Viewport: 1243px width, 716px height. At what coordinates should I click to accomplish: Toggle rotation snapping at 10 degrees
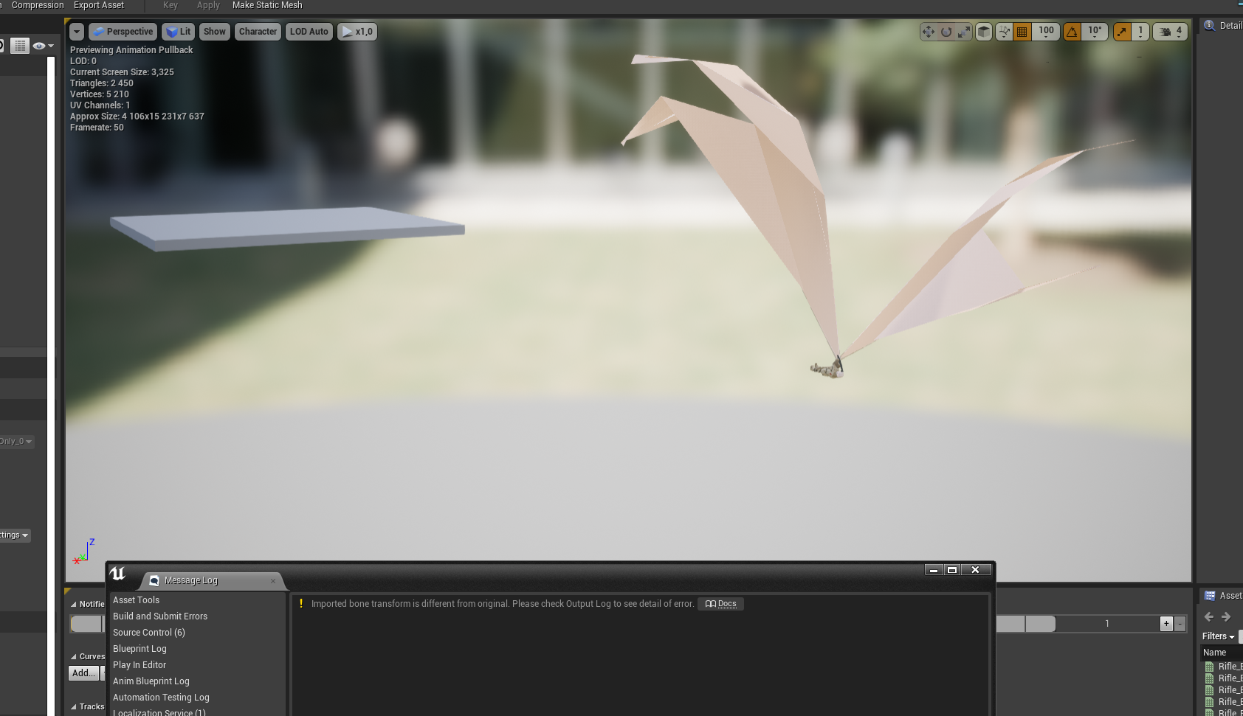tap(1072, 31)
